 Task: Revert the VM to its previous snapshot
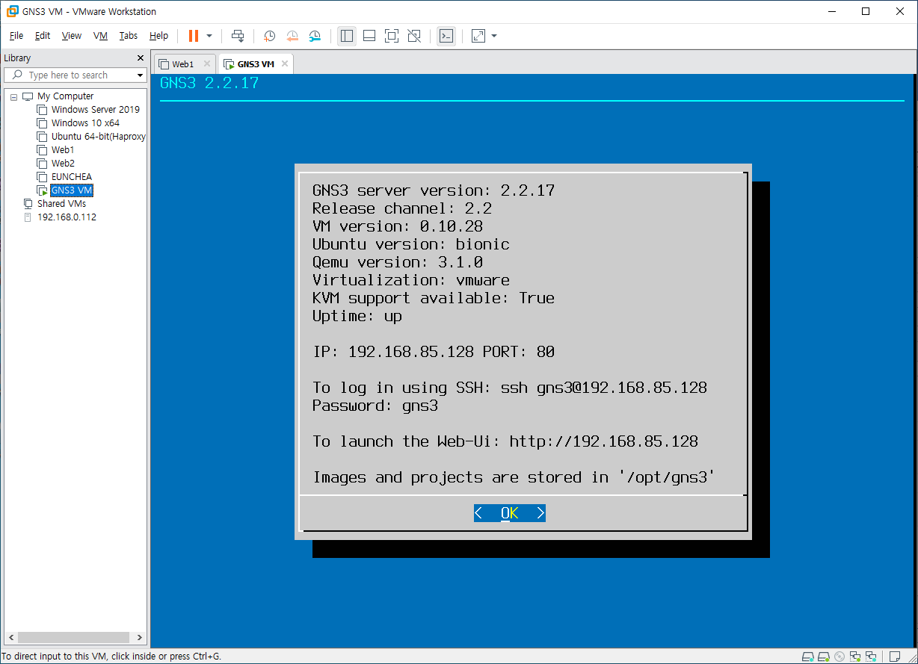[x=292, y=36]
